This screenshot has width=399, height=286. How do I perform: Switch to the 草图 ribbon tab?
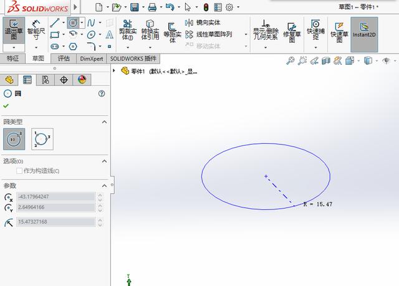[x=38, y=59]
